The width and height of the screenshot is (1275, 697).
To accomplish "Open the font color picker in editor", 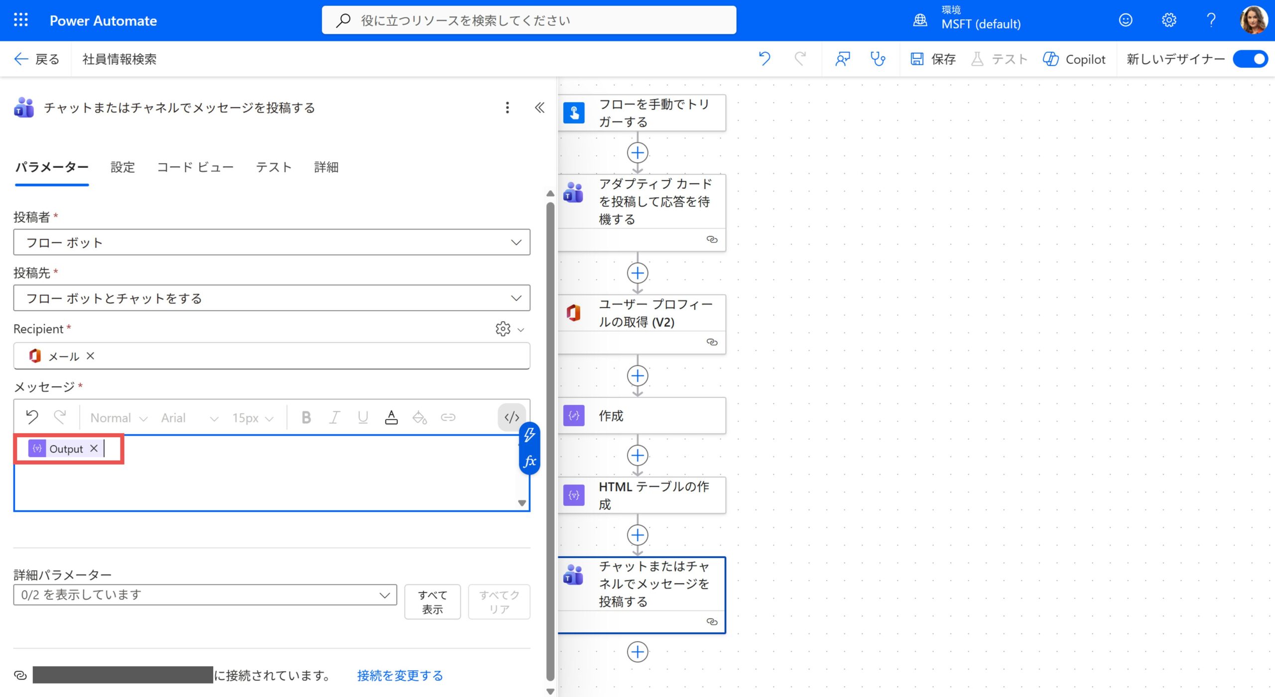I will point(391,417).
